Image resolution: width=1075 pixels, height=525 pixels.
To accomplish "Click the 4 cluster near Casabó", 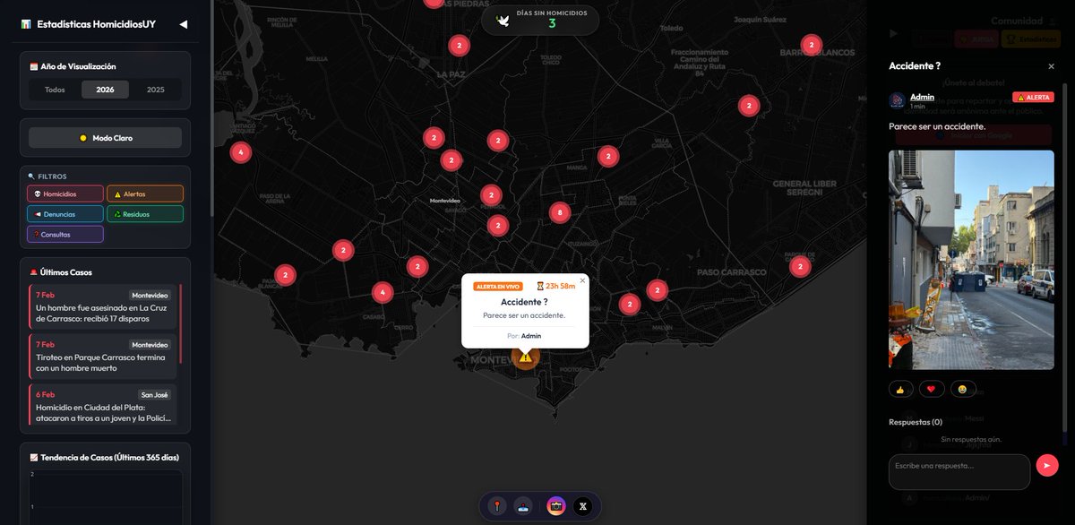I will coord(383,292).
